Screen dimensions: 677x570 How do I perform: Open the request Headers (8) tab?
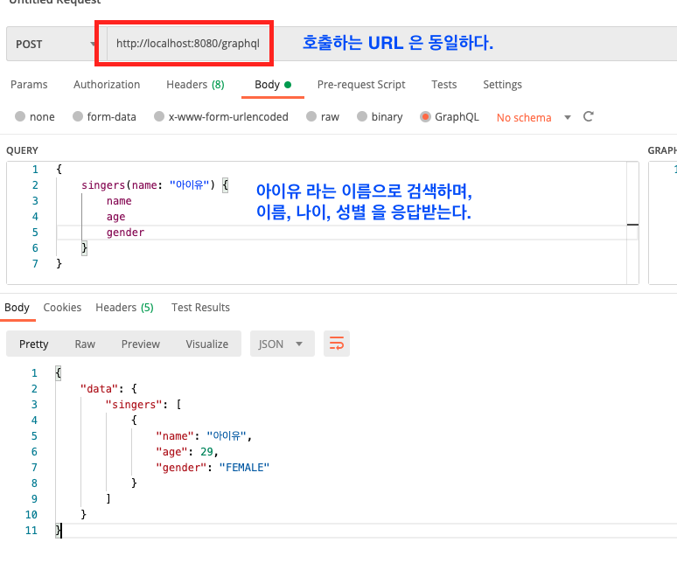(x=195, y=85)
